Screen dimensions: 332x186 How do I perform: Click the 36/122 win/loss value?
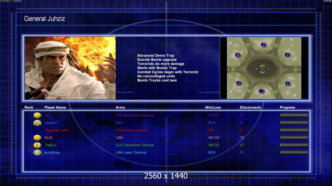[x=214, y=145]
